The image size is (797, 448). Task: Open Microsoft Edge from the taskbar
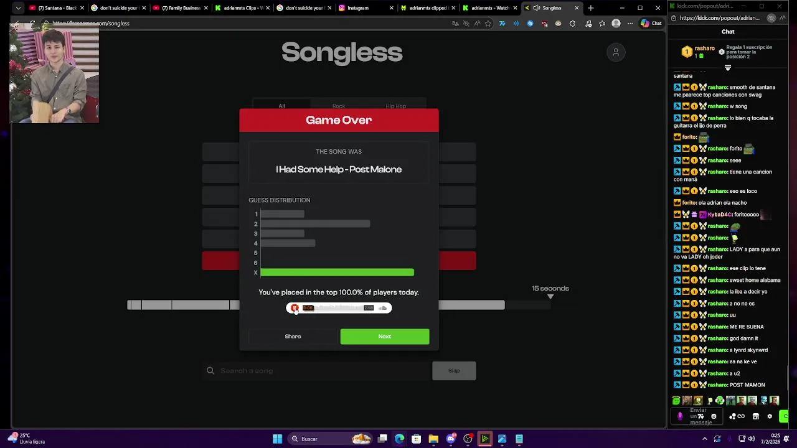tap(399, 439)
